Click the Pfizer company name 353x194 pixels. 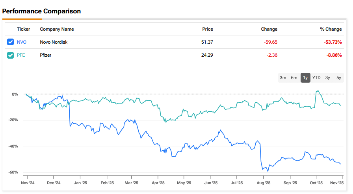pyautogui.click(x=46, y=55)
